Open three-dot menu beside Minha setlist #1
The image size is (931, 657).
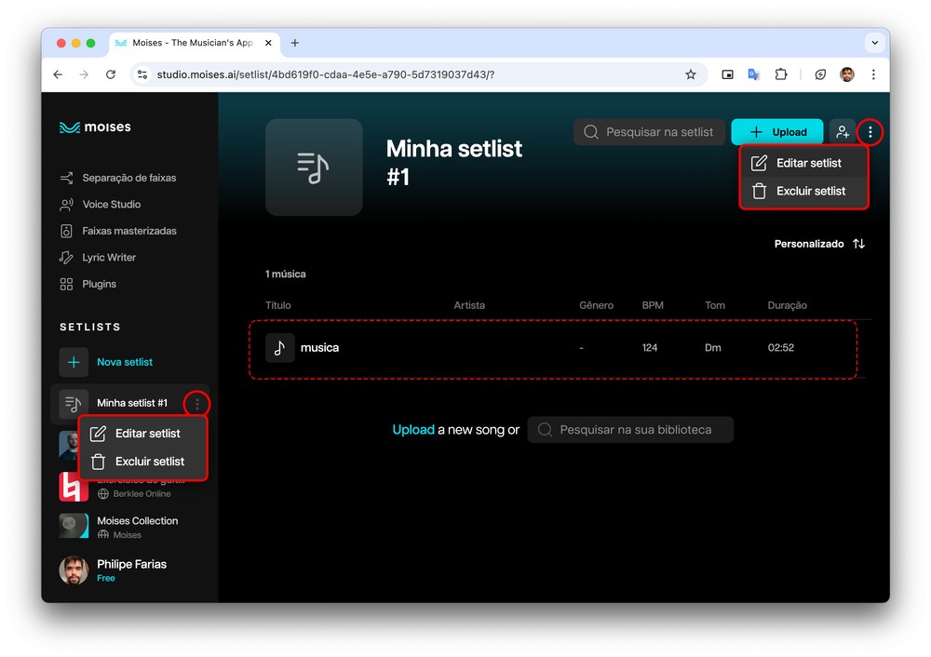[x=197, y=404]
